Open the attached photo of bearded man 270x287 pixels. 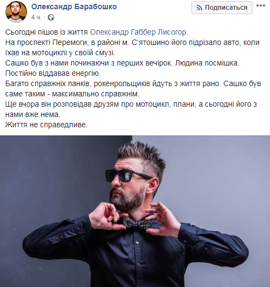(135, 211)
